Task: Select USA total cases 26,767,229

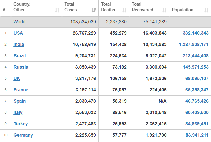Action: [84, 33]
